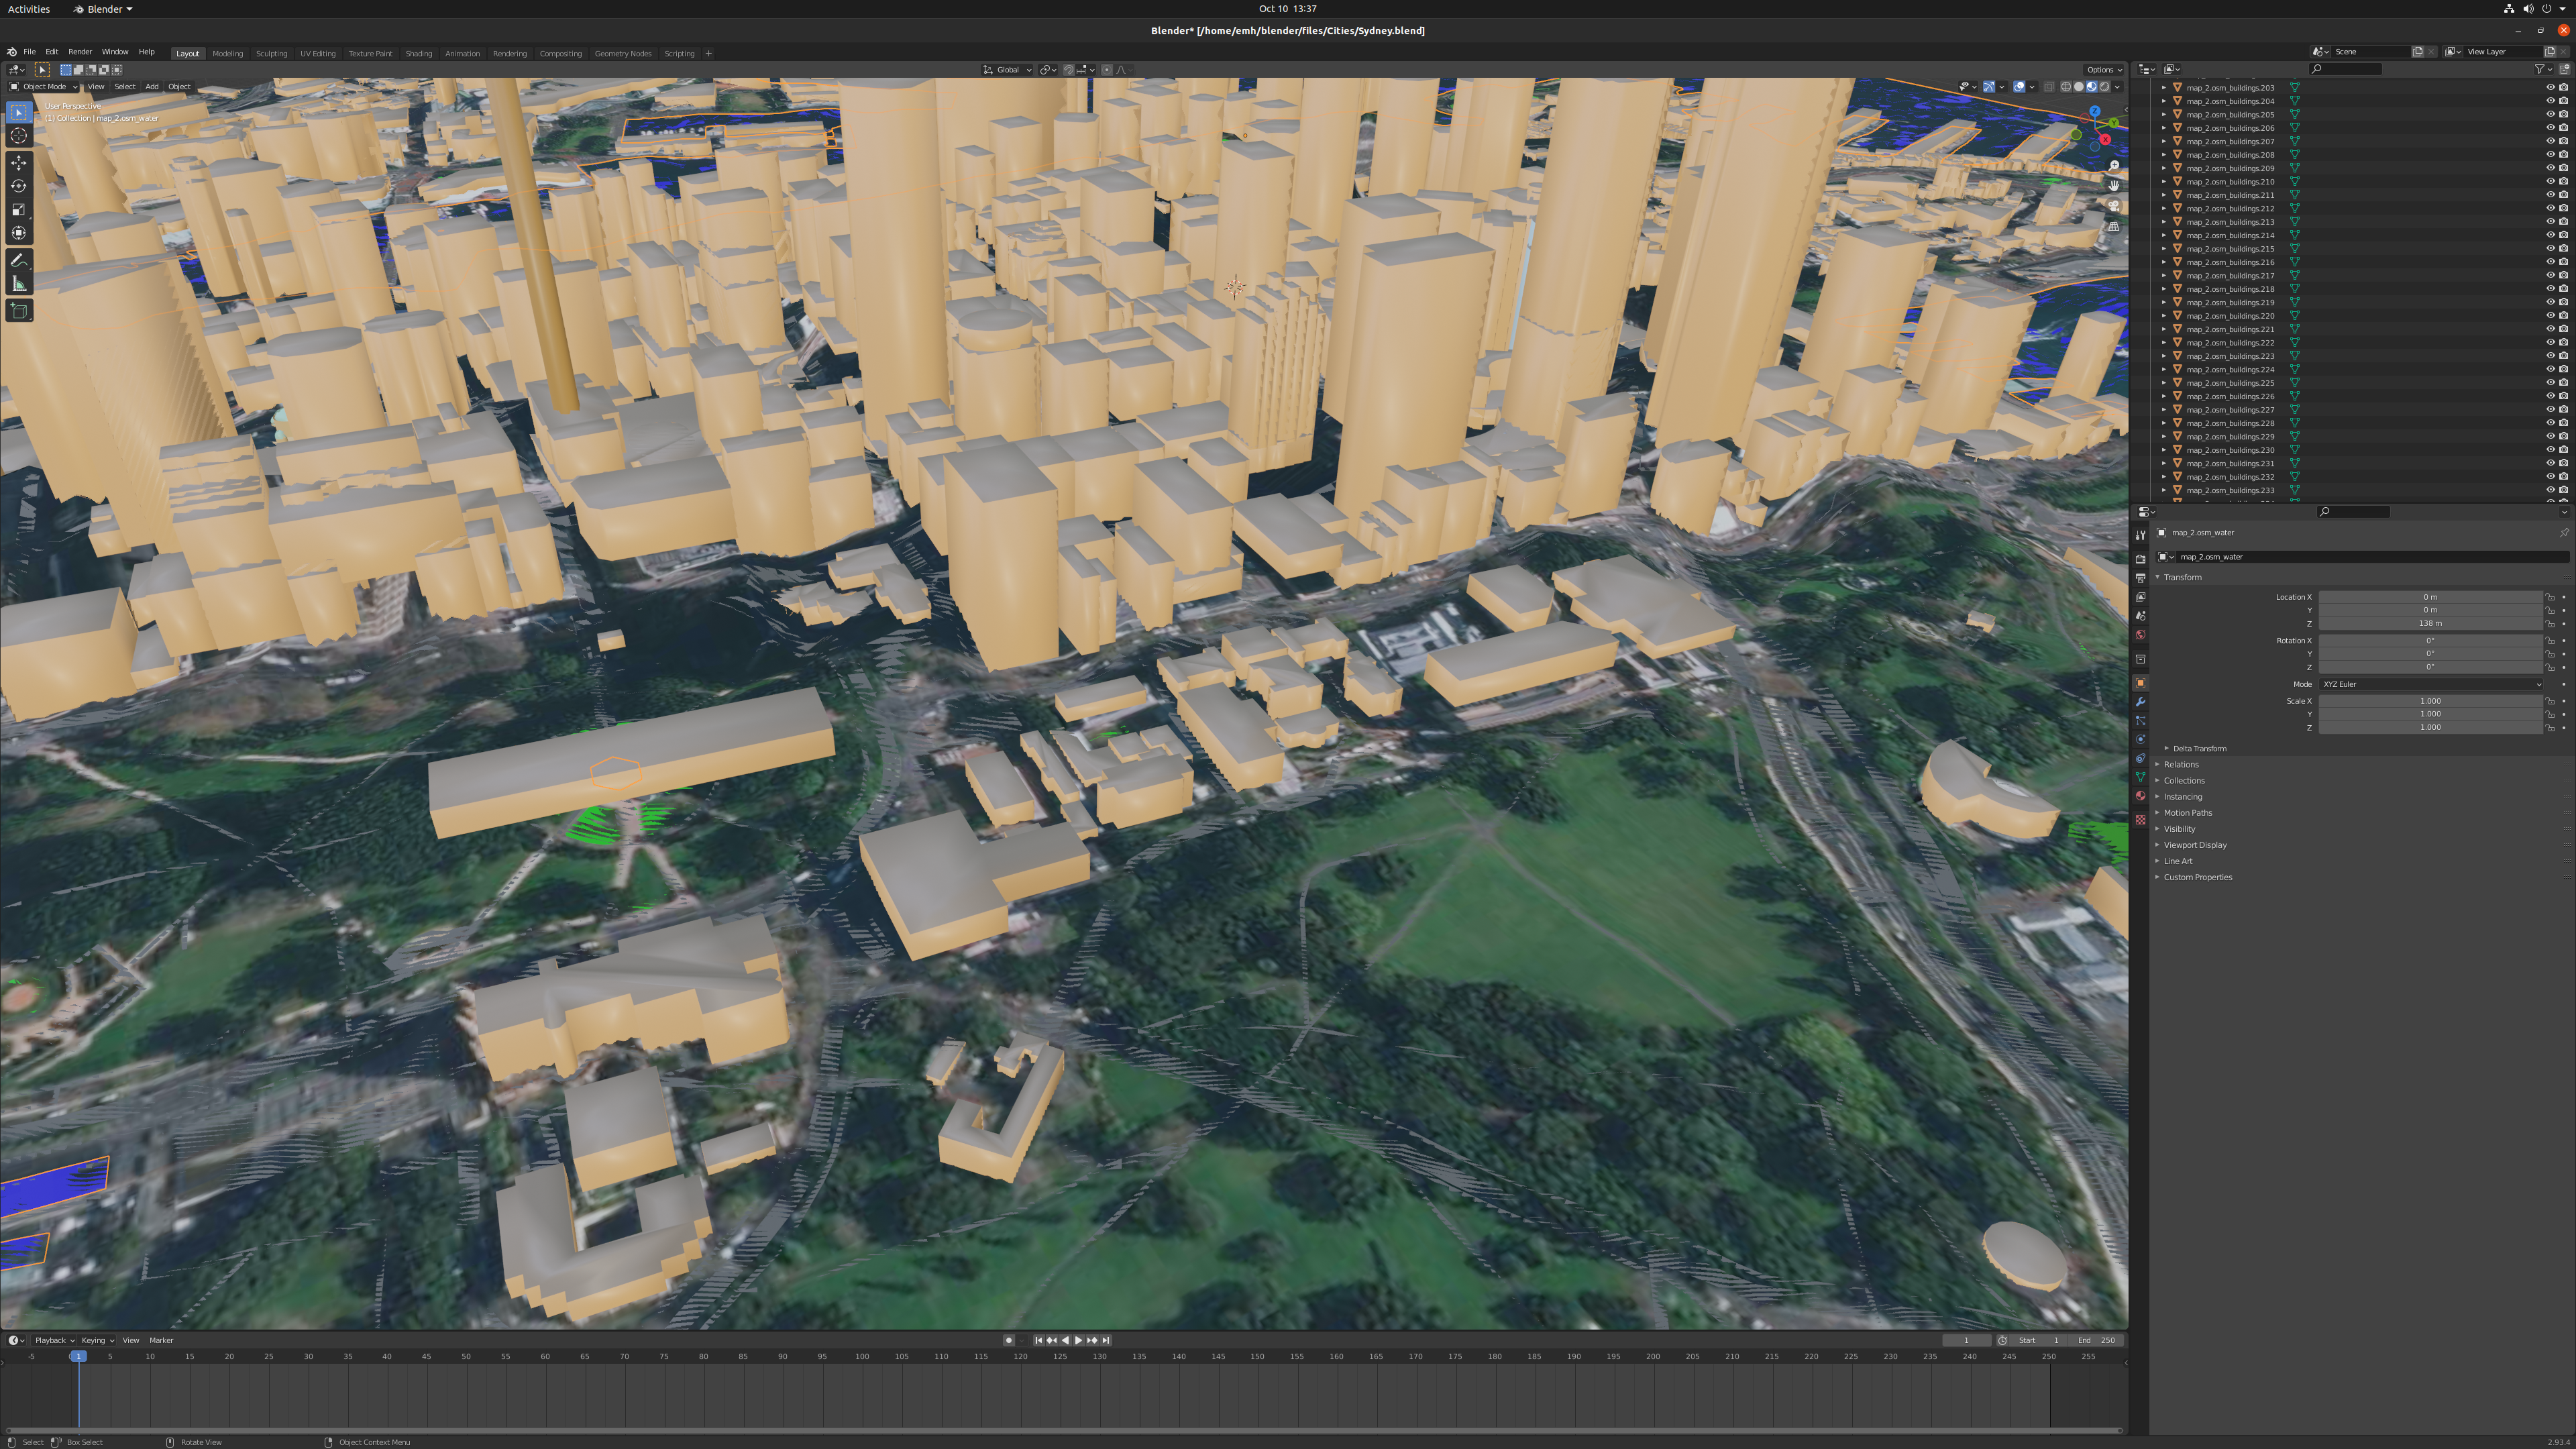Click the Play animation button
This screenshot has width=2576, height=1449.
point(1078,1340)
